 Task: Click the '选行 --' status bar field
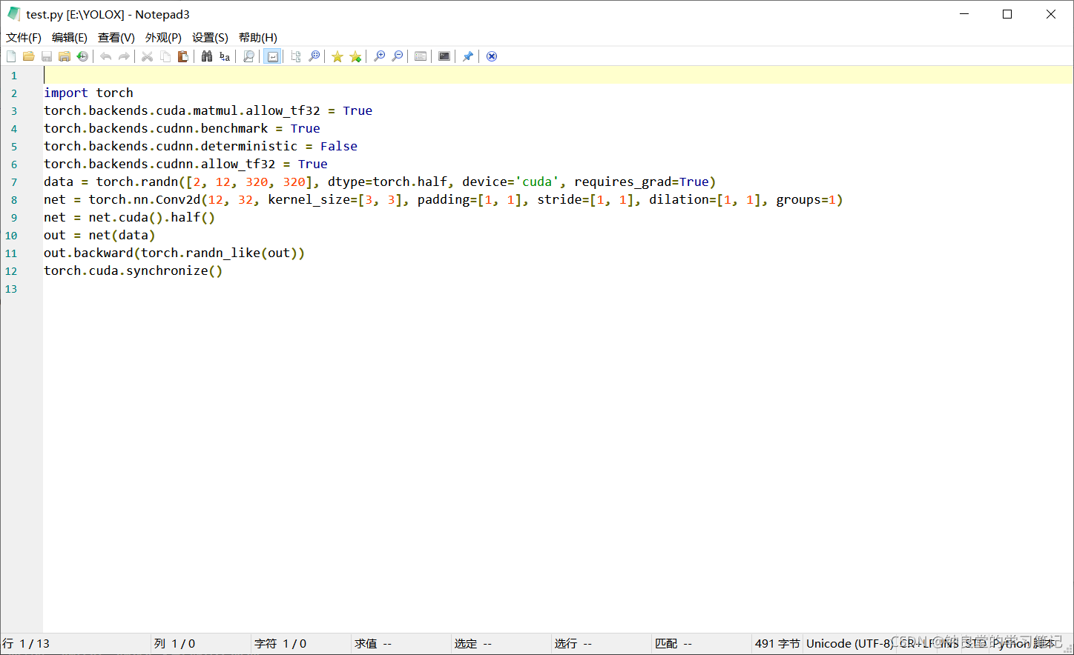[601, 643]
